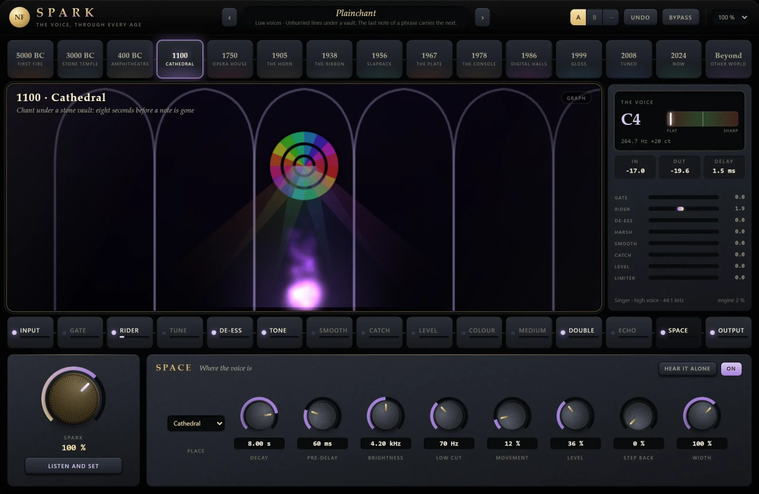Enable Hear It Alone for Space

tap(687, 369)
